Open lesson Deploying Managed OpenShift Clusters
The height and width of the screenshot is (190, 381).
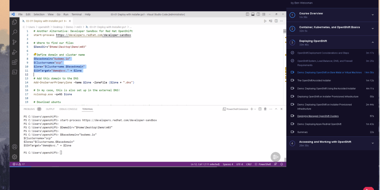tap(318, 116)
